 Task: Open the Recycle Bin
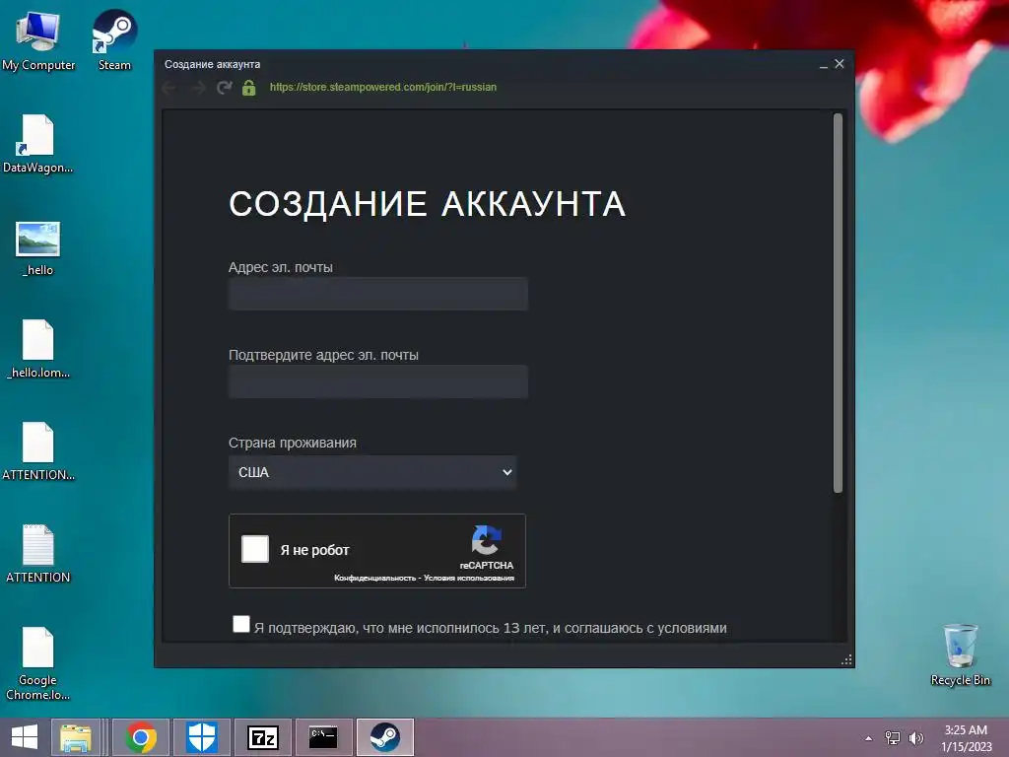tap(960, 654)
